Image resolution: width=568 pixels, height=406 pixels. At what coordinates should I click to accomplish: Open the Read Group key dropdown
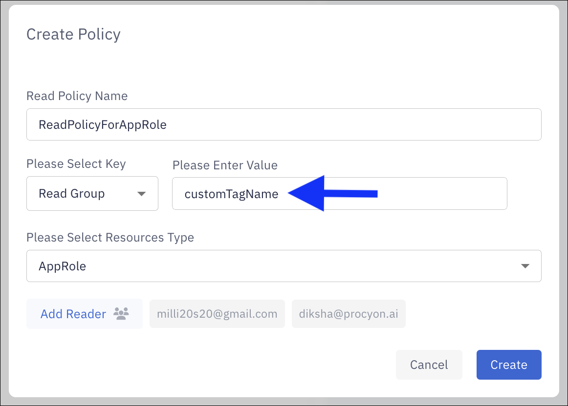[x=92, y=193]
